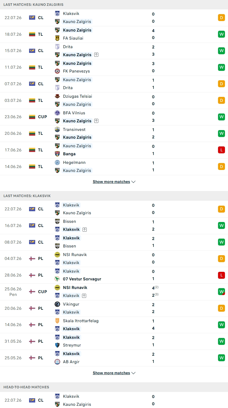Click the FA Siauliai team logo
228x408 pixels.
(x=57, y=38)
